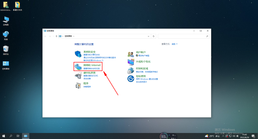
Task: Open the 时钟和区域 clock globe icon
Action: click(131, 71)
